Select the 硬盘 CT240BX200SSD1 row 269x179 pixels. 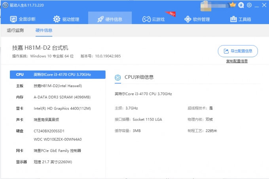point(57,131)
